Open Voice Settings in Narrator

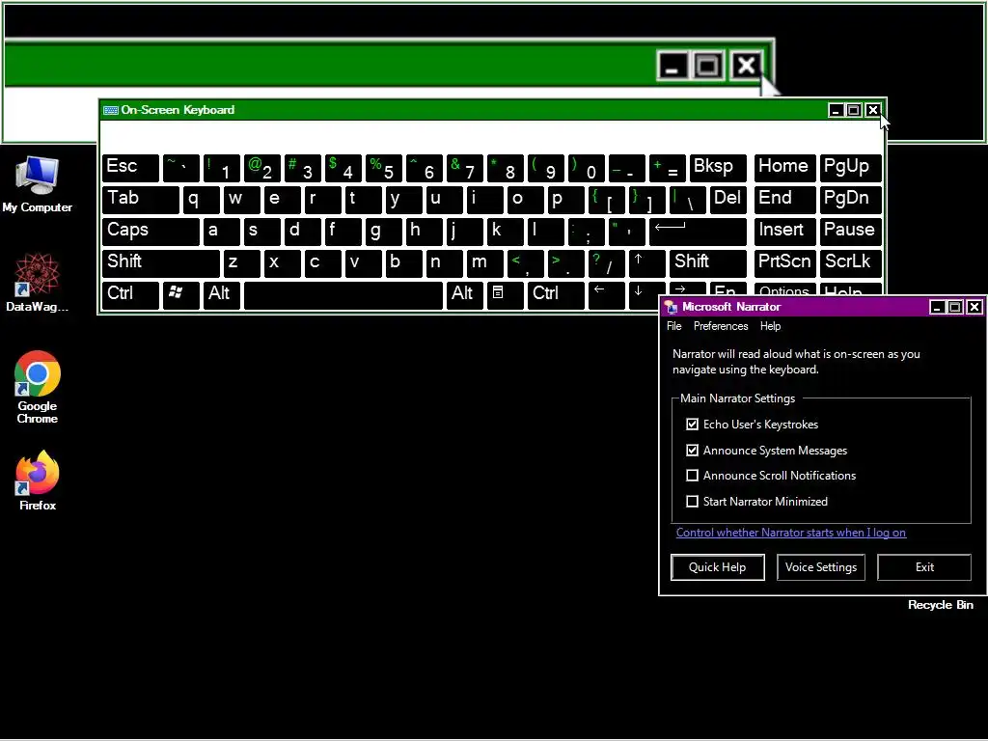820,567
